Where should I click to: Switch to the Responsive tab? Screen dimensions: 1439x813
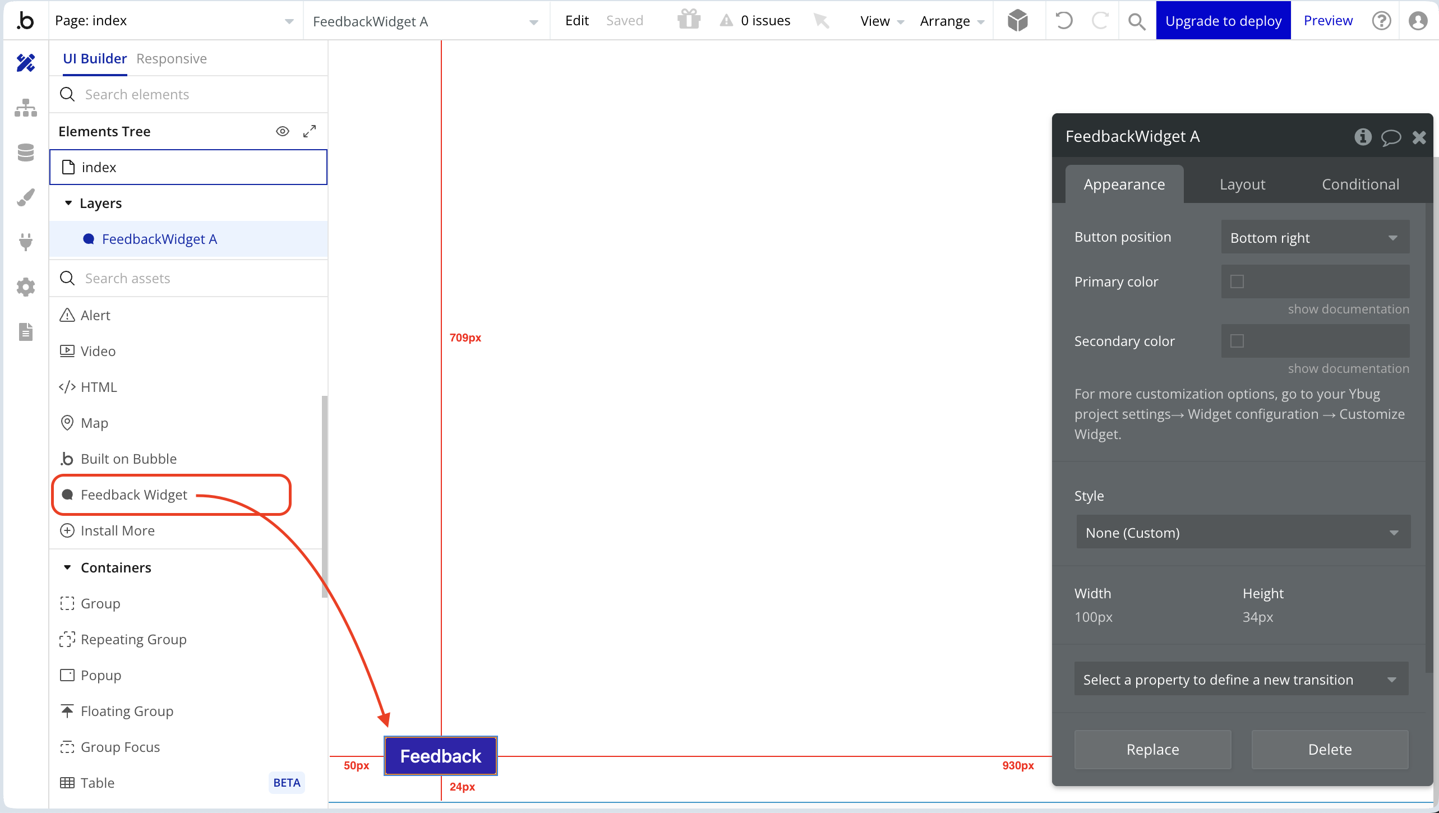(x=172, y=58)
